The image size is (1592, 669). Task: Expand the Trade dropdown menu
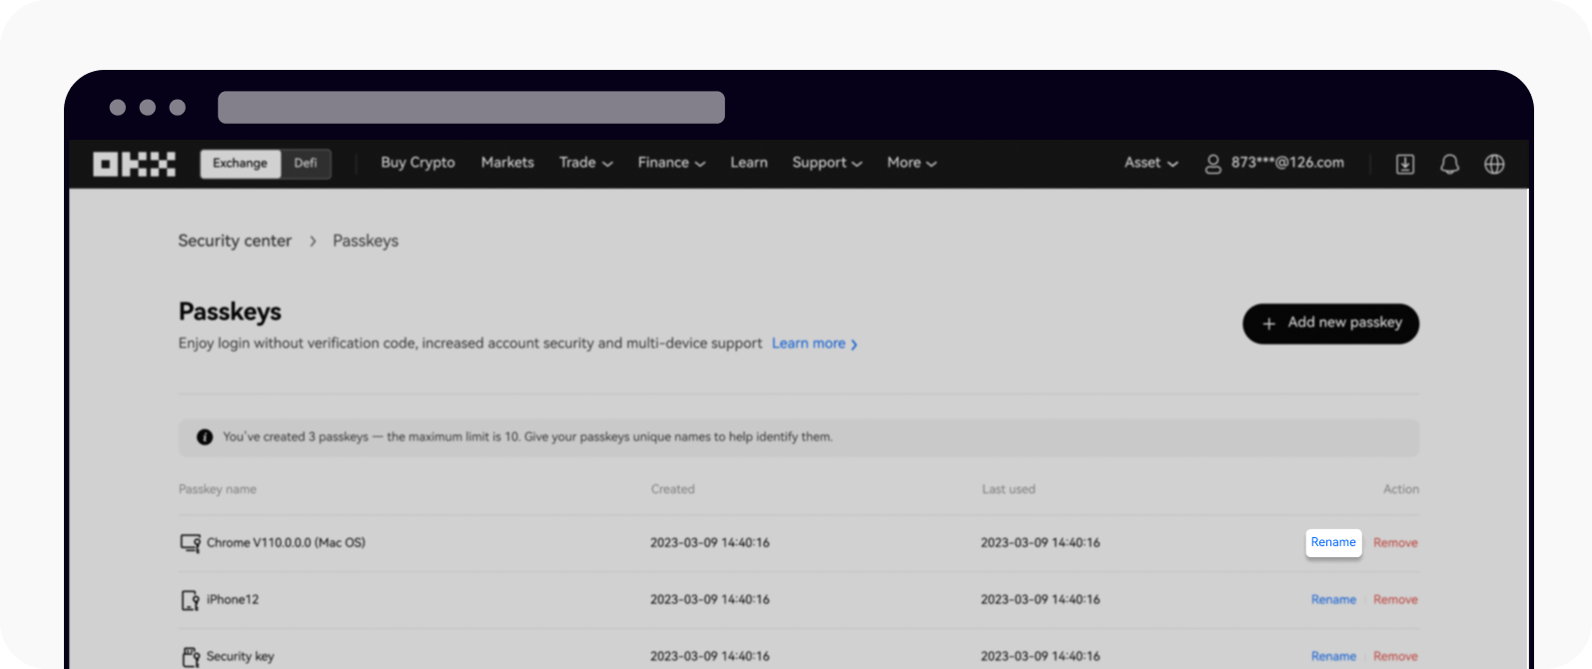[585, 163]
